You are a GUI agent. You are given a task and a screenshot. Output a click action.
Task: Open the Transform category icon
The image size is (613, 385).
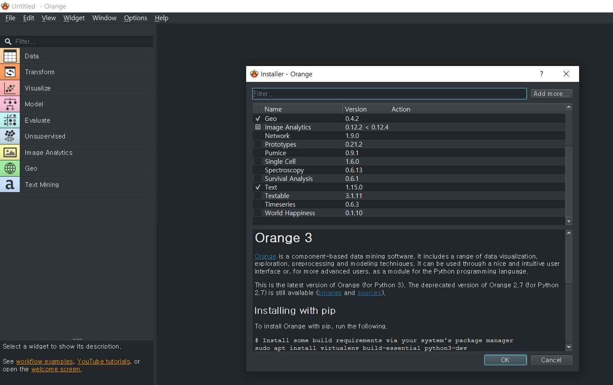click(10, 72)
